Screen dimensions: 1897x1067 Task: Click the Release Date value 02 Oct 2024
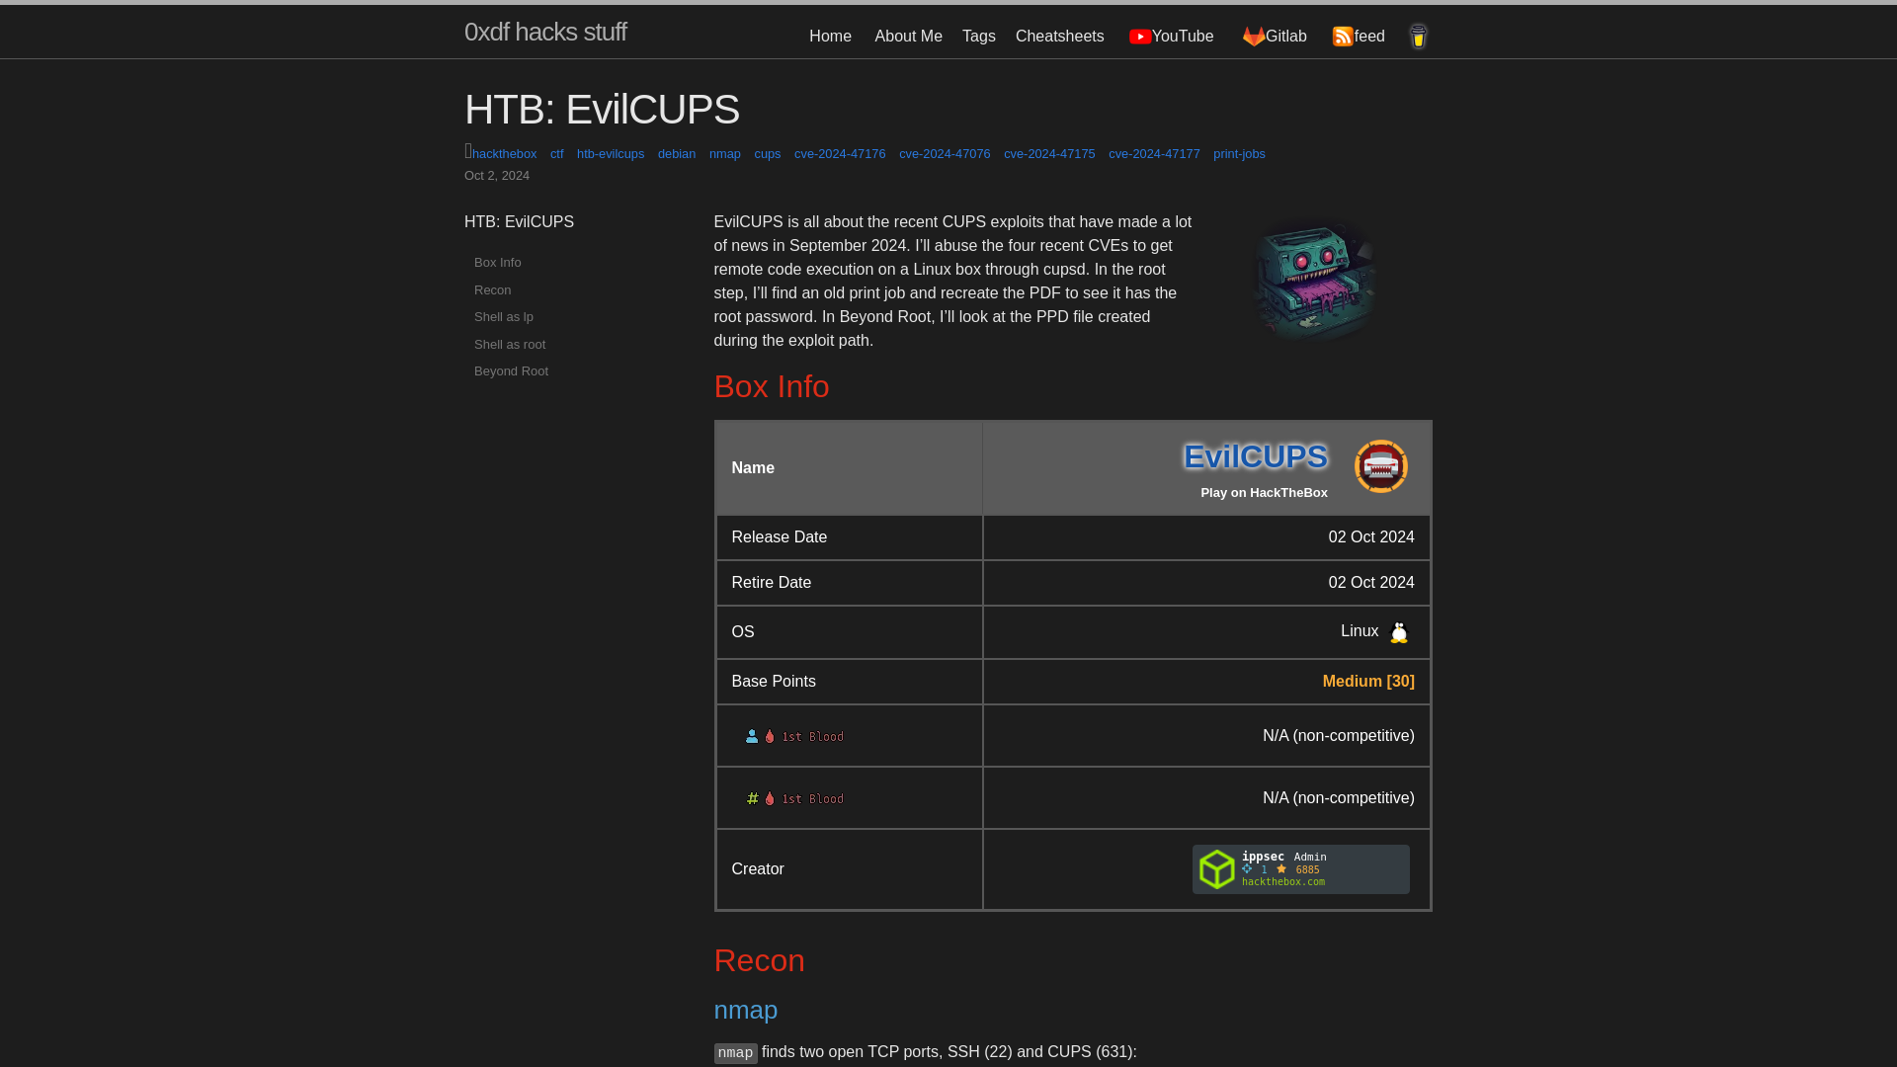[1370, 537]
